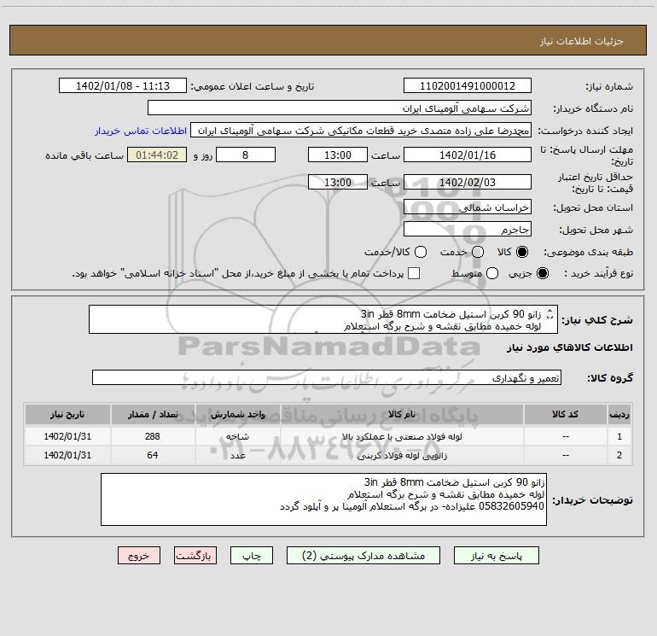Click the price validity time 13:00 next to 1402/02/03
Image resolution: width=657 pixels, height=636 pixels.
[x=338, y=183]
